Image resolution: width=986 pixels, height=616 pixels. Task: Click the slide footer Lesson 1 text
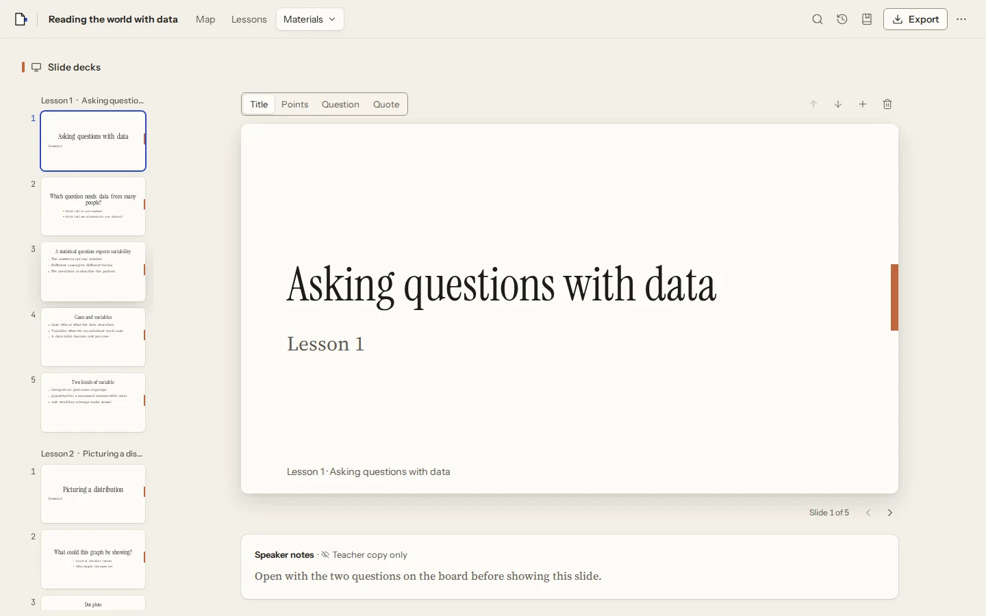[368, 472]
